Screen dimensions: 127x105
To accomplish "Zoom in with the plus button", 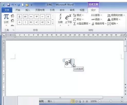I will coord(122,101).
